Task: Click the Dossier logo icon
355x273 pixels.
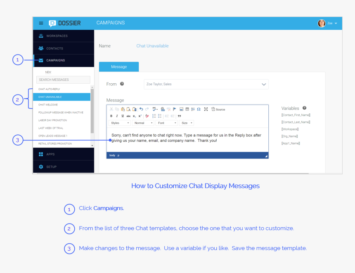Action: click(x=52, y=23)
